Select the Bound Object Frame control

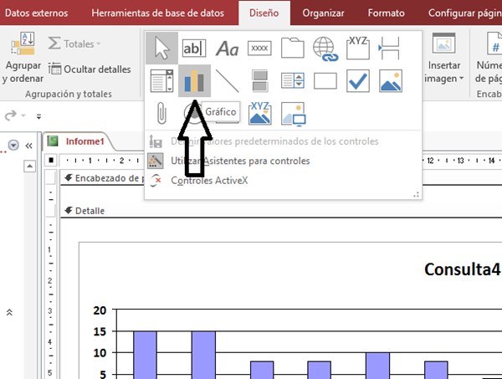click(x=259, y=113)
